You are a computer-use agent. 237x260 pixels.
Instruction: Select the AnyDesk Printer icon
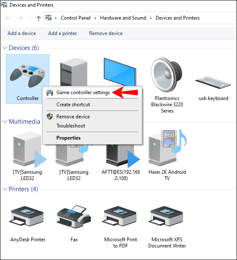point(27,216)
